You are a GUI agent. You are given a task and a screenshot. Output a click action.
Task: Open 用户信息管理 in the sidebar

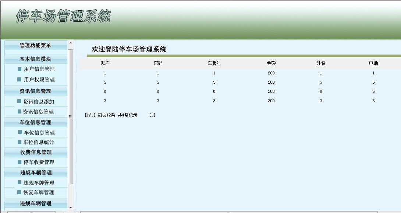pyautogui.click(x=39, y=69)
